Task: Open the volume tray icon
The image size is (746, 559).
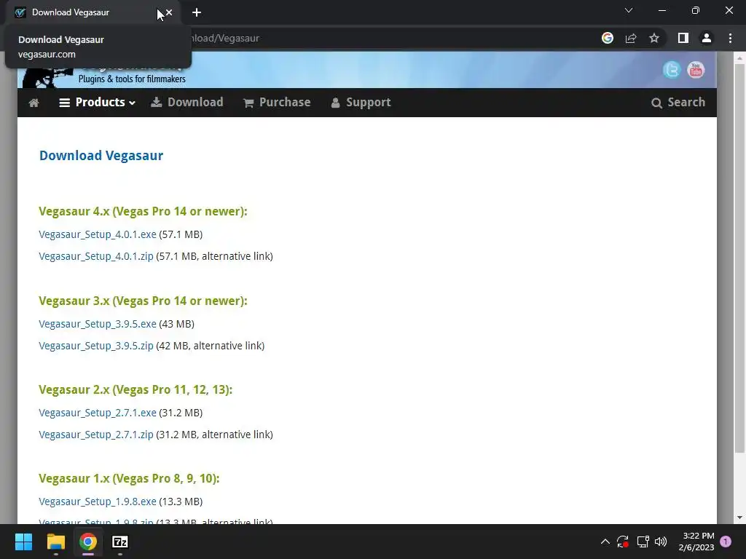Action: 661,542
